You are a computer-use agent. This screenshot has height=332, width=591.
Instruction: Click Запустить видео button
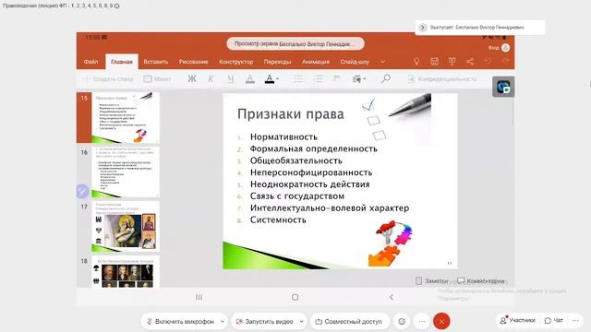[265, 322]
